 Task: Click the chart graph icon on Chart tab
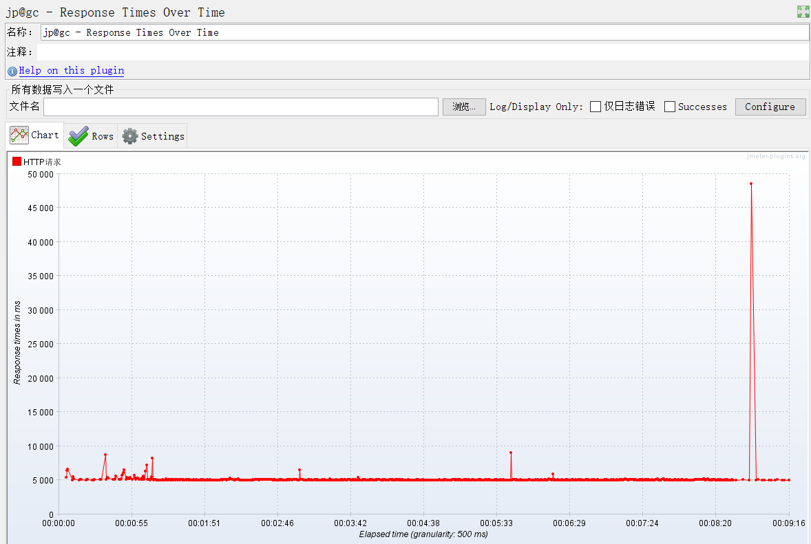point(19,135)
